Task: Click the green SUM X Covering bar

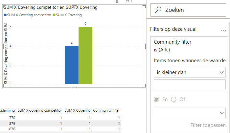Action: (85, 56)
